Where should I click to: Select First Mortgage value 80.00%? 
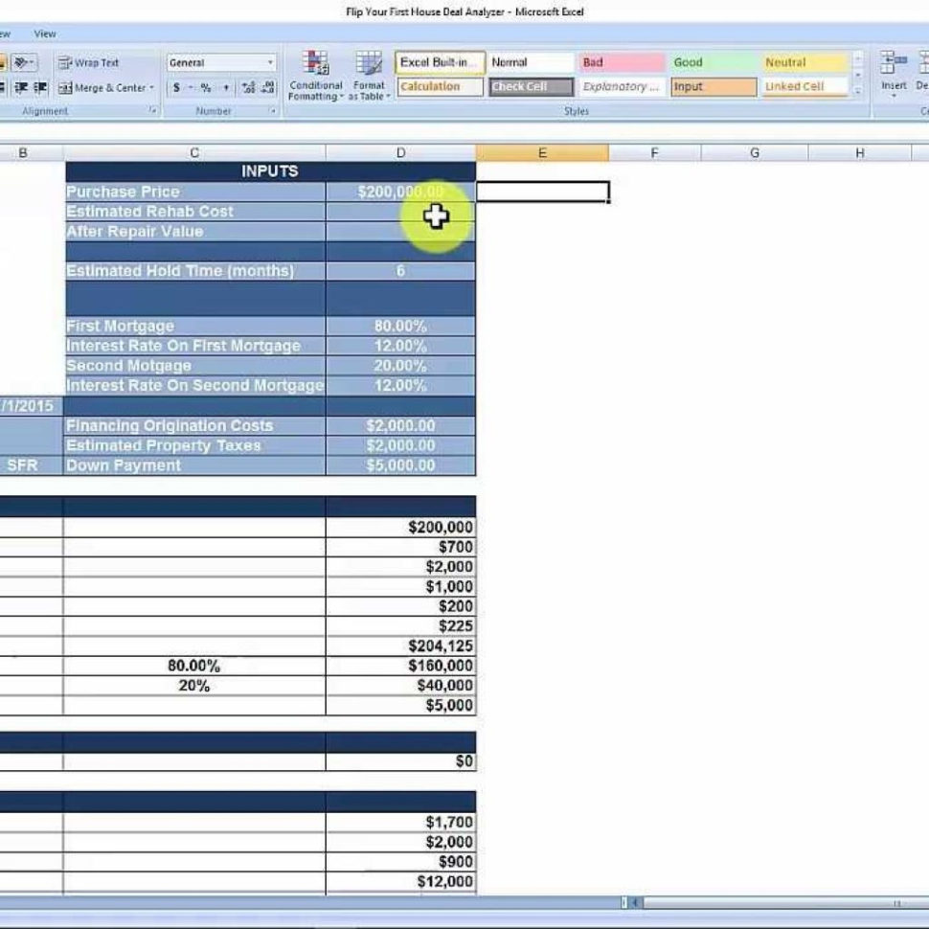click(x=400, y=326)
